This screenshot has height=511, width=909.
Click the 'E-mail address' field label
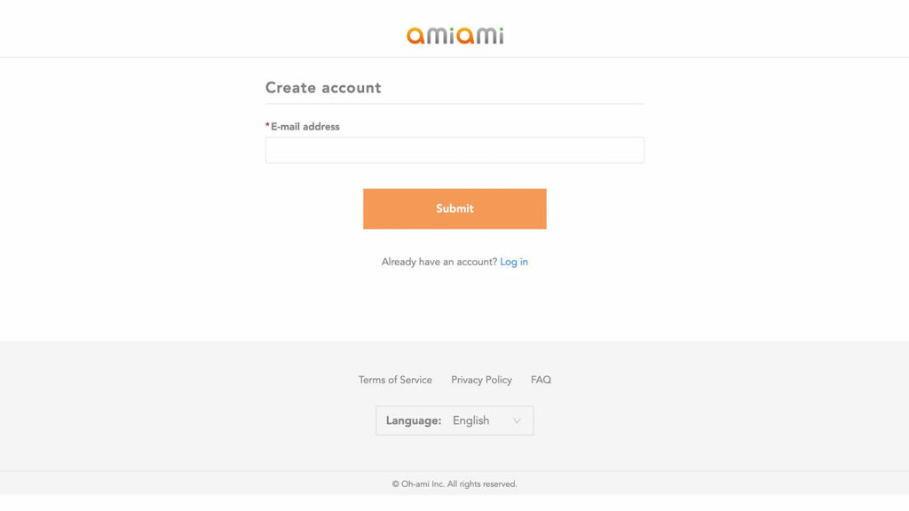click(305, 127)
